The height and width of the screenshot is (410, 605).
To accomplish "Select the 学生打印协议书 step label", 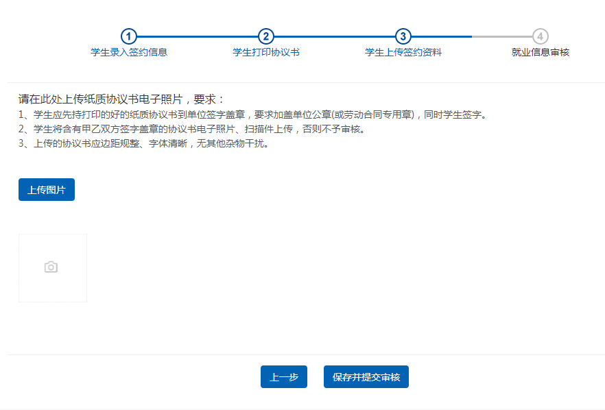I will [x=266, y=52].
